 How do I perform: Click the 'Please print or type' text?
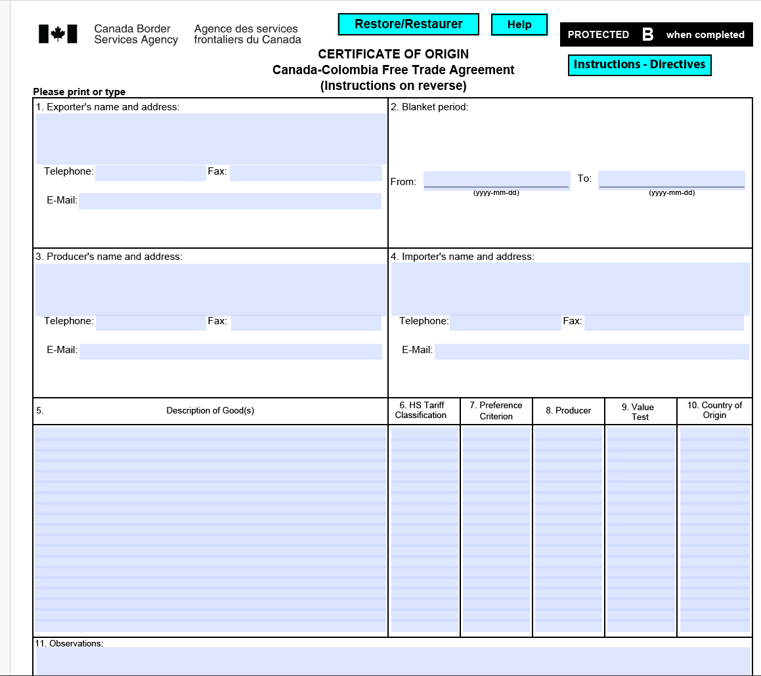point(79,92)
